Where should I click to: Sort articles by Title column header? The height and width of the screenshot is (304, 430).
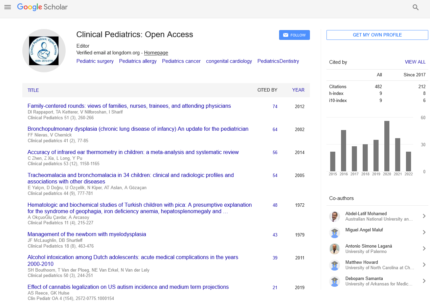point(33,90)
